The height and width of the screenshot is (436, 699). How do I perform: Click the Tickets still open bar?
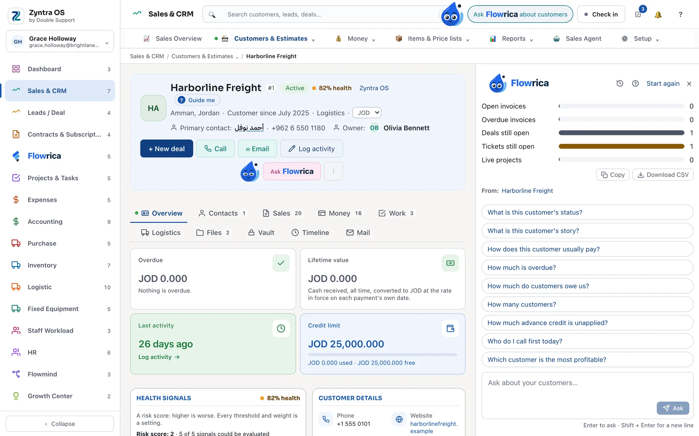tap(621, 146)
